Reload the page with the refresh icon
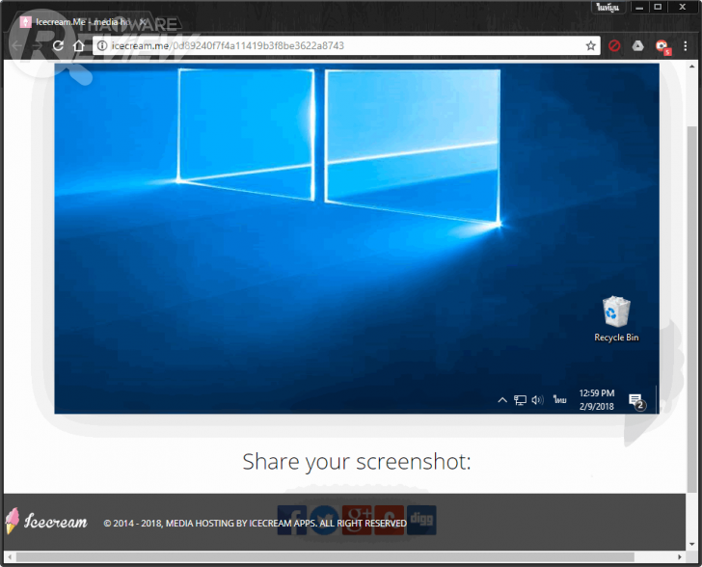The width and height of the screenshot is (702, 567). (x=58, y=45)
